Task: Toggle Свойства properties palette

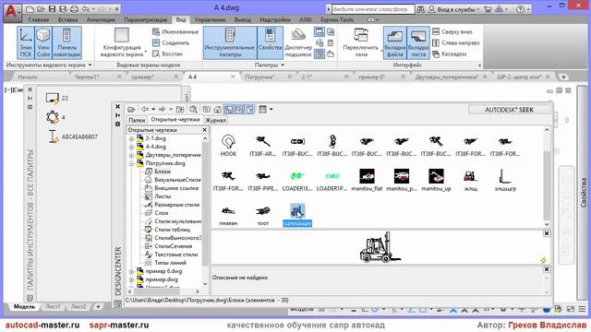Action: coord(270,42)
